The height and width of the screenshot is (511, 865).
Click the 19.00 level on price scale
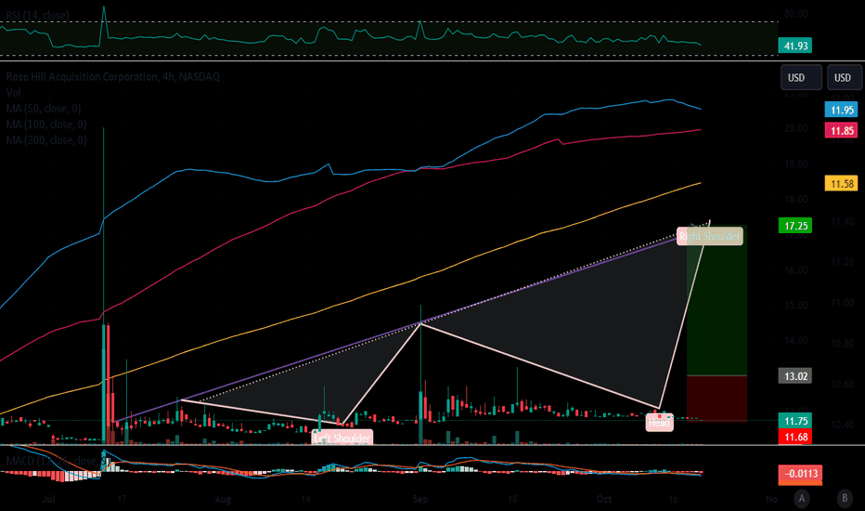(x=796, y=164)
